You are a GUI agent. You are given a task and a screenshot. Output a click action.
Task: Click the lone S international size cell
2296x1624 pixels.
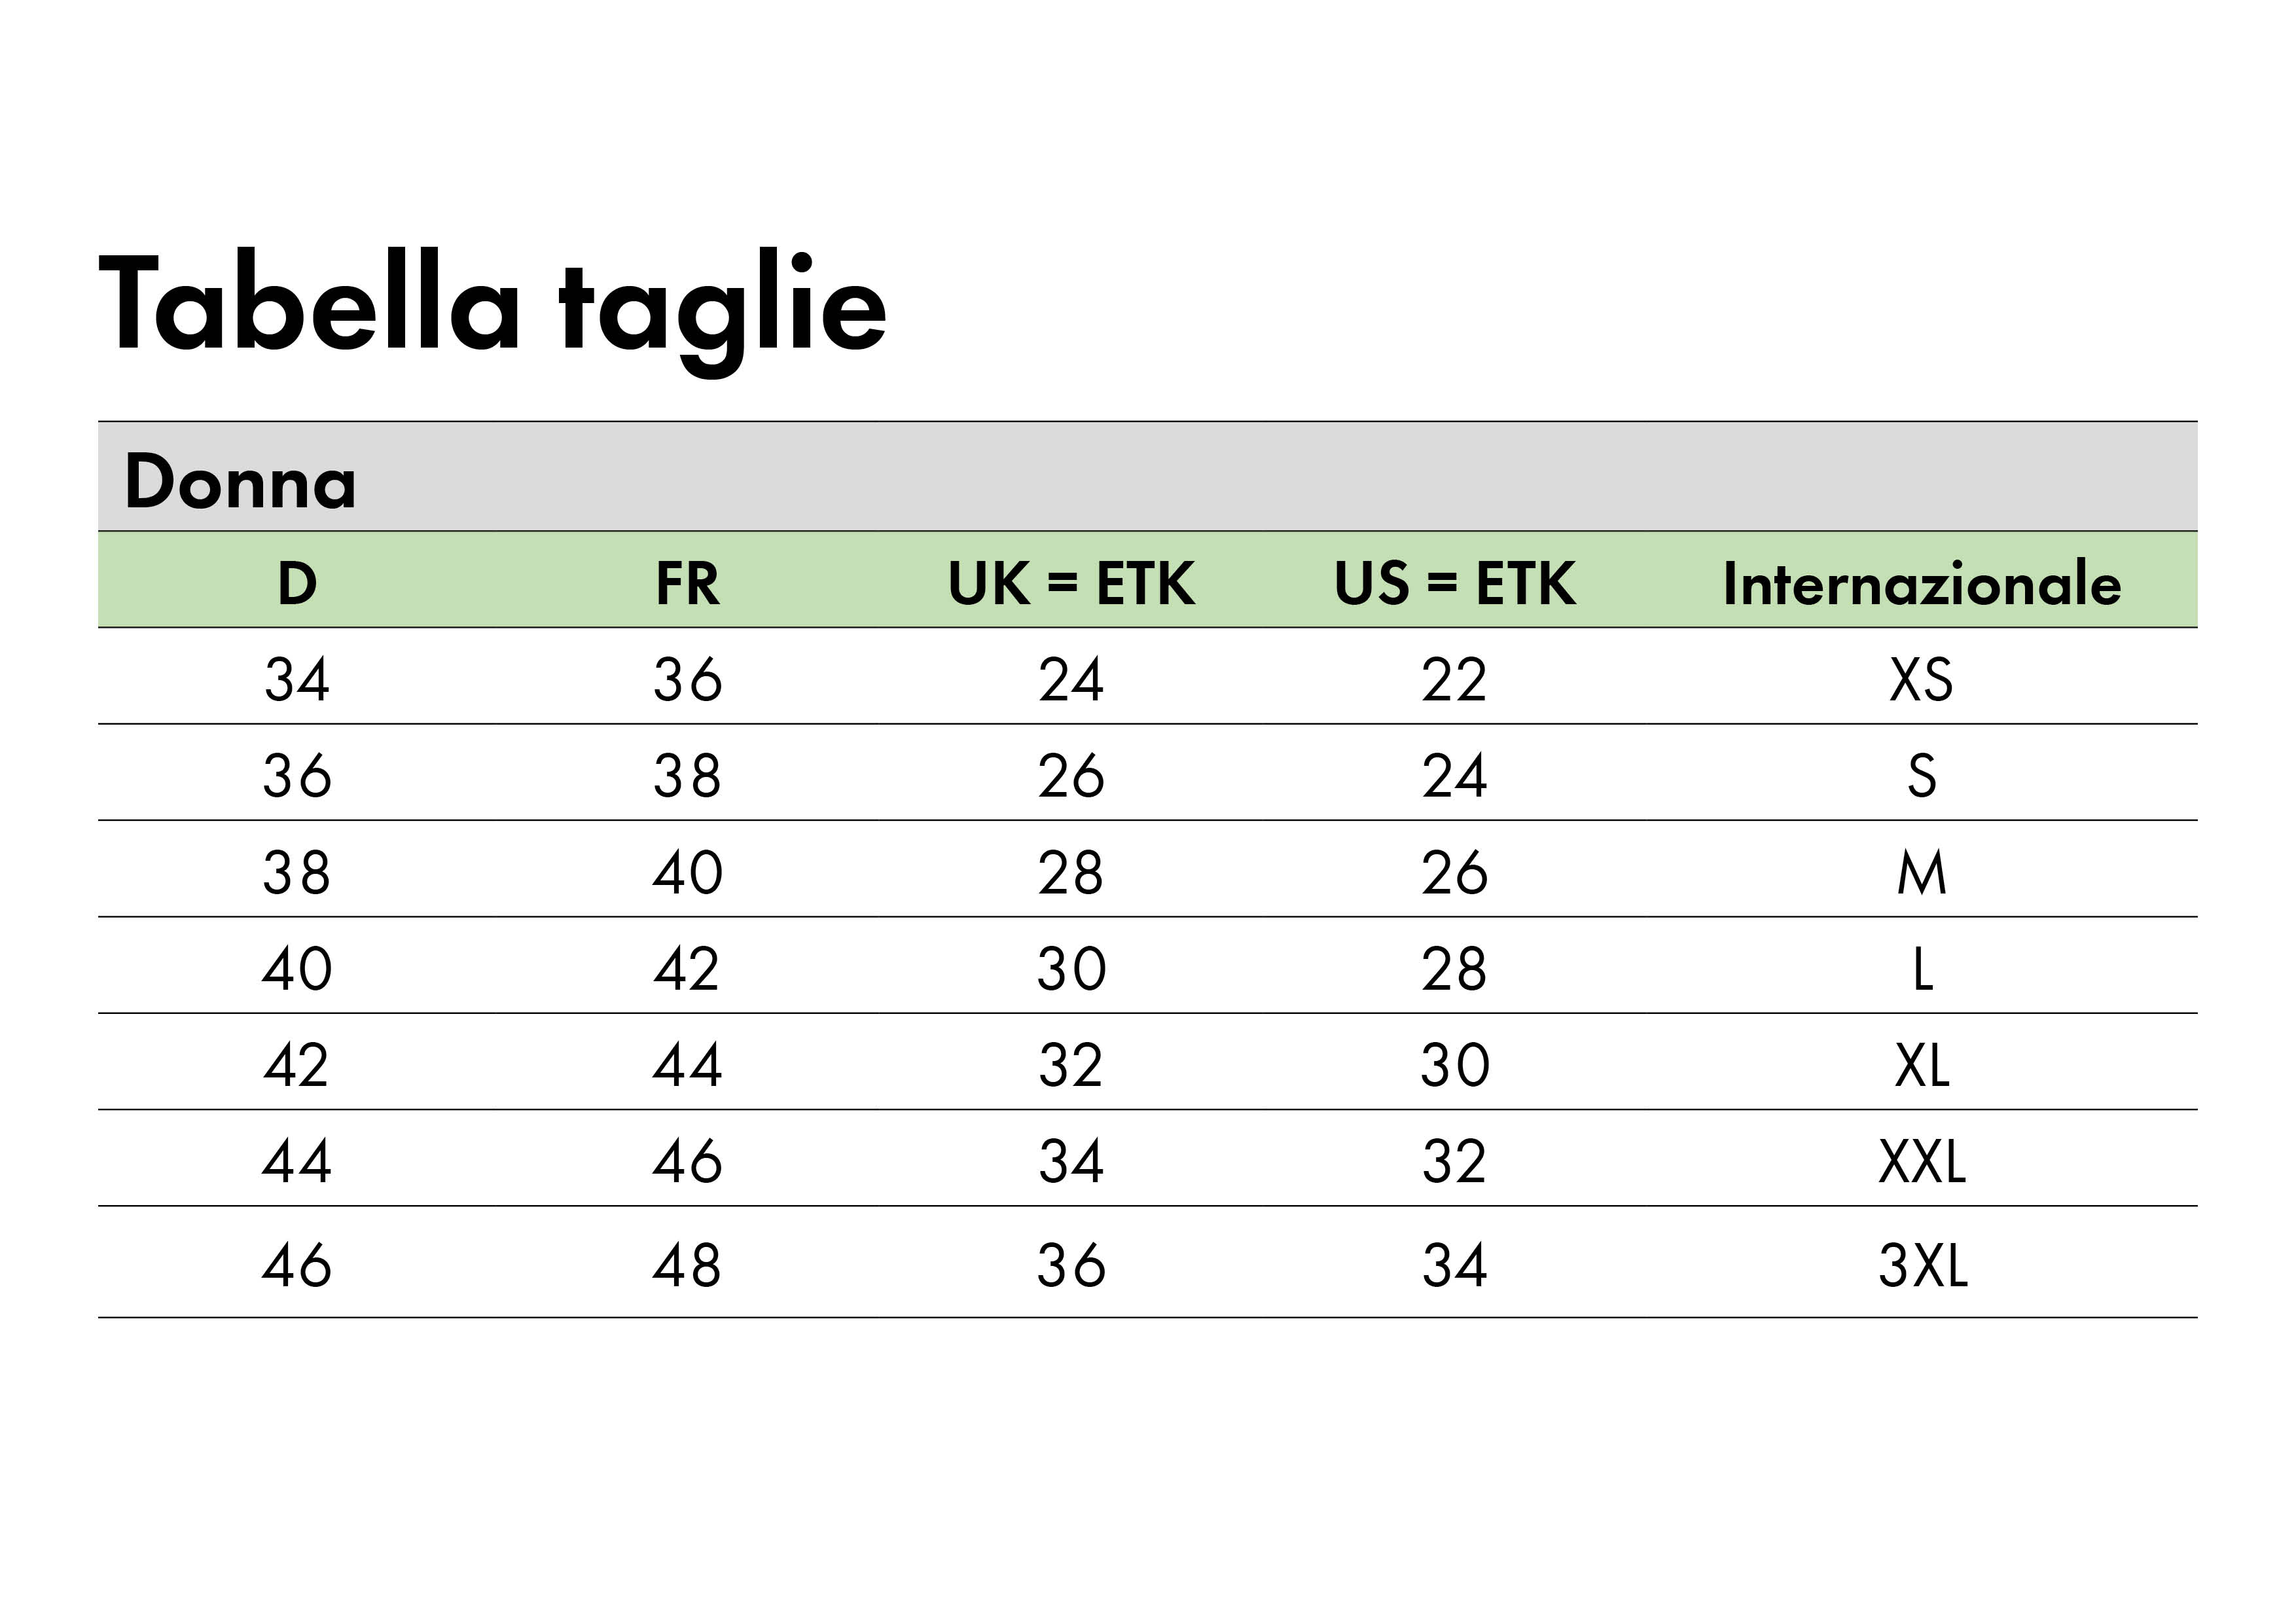tap(1922, 776)
